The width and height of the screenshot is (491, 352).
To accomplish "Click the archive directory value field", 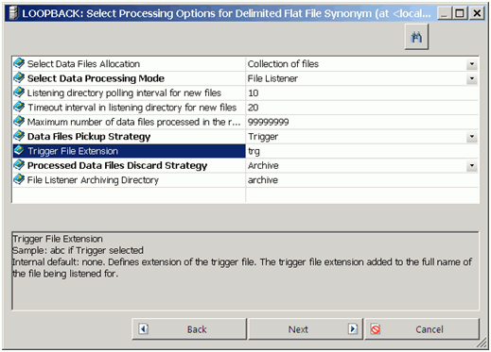I will click(x=361, y=180).
